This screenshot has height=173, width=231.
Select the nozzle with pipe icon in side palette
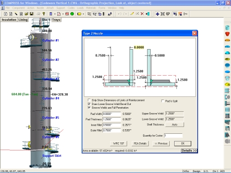click(227, 97)
